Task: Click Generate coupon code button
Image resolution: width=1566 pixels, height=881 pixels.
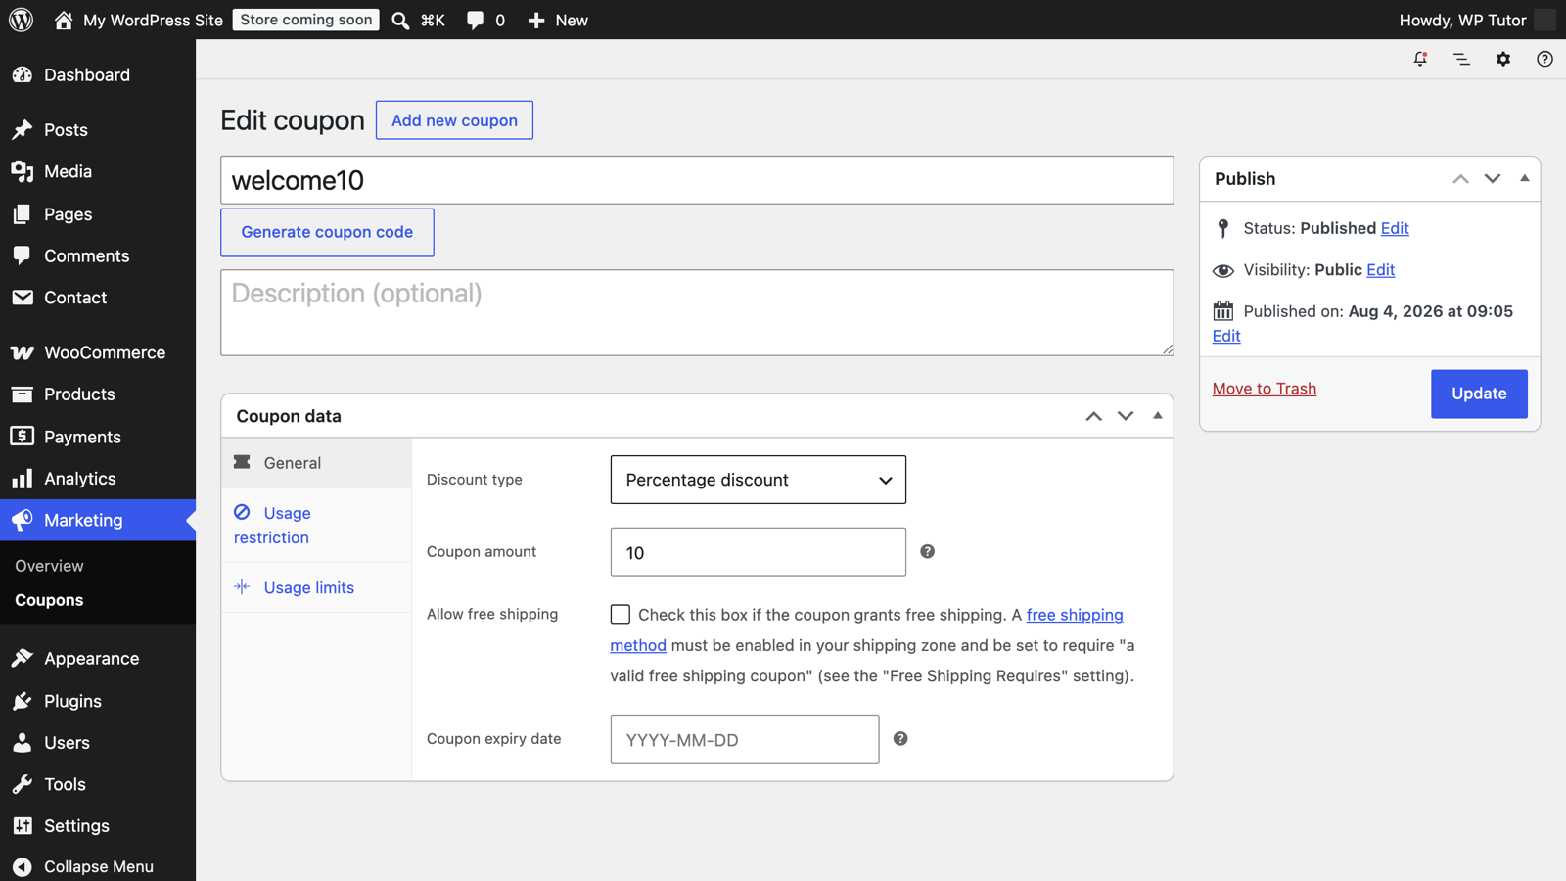Action: tap(327, 232)
